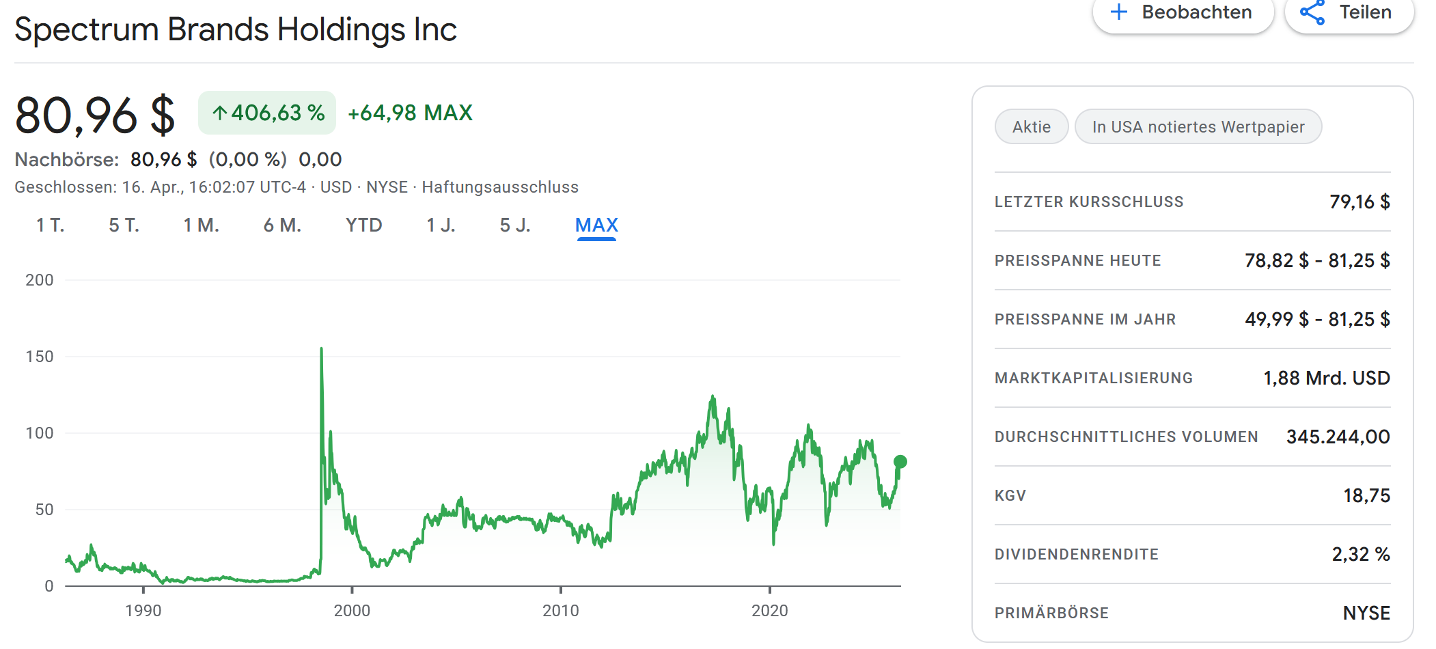Open the Haftungsausschluss disclaimer link
Image resolution: width=1436 pixels, height=649 pixels.
(x=500, y=187)
